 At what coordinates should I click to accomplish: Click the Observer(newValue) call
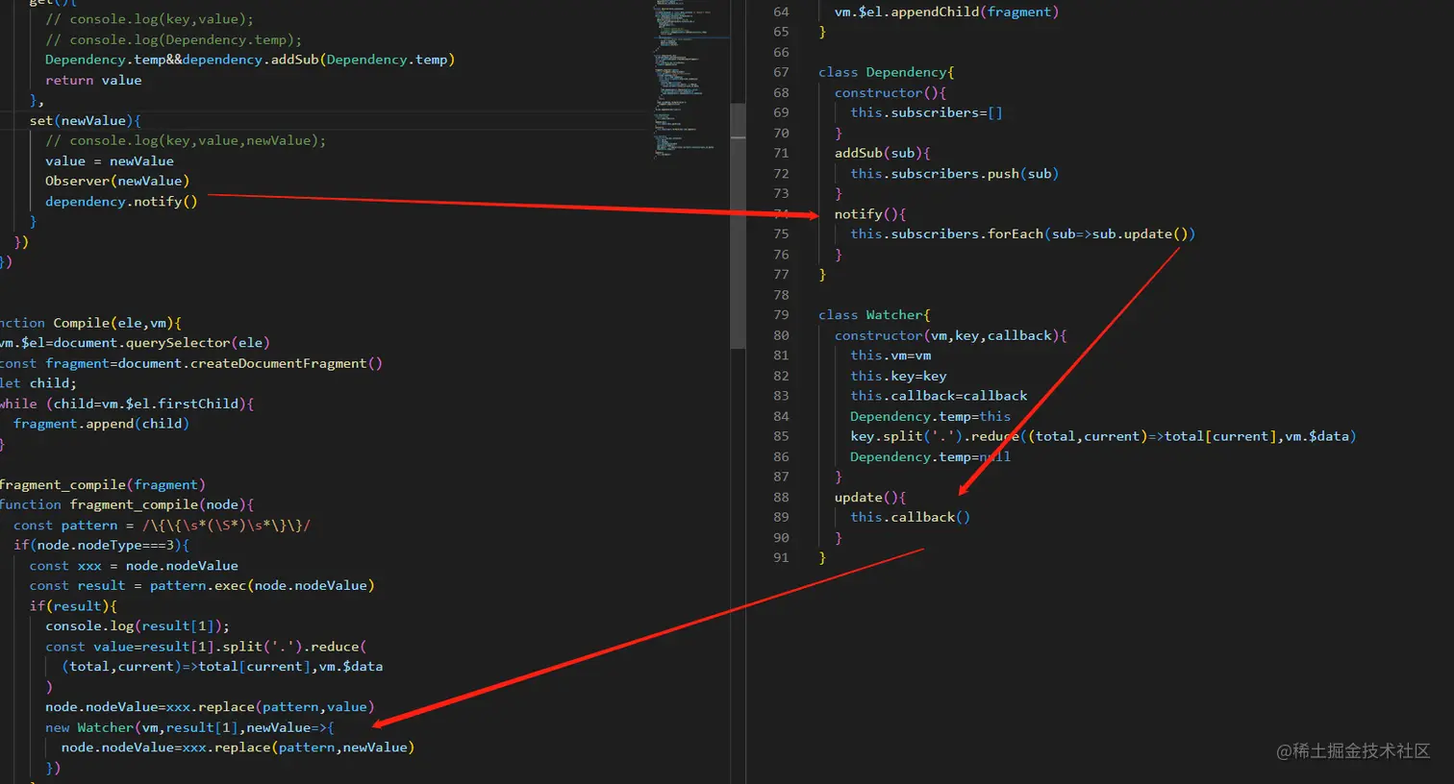117,181
